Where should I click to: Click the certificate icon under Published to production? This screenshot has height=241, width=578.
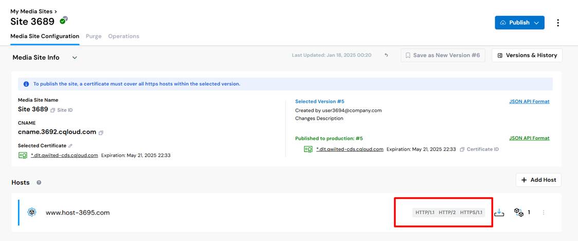click(x=308, y=149)
